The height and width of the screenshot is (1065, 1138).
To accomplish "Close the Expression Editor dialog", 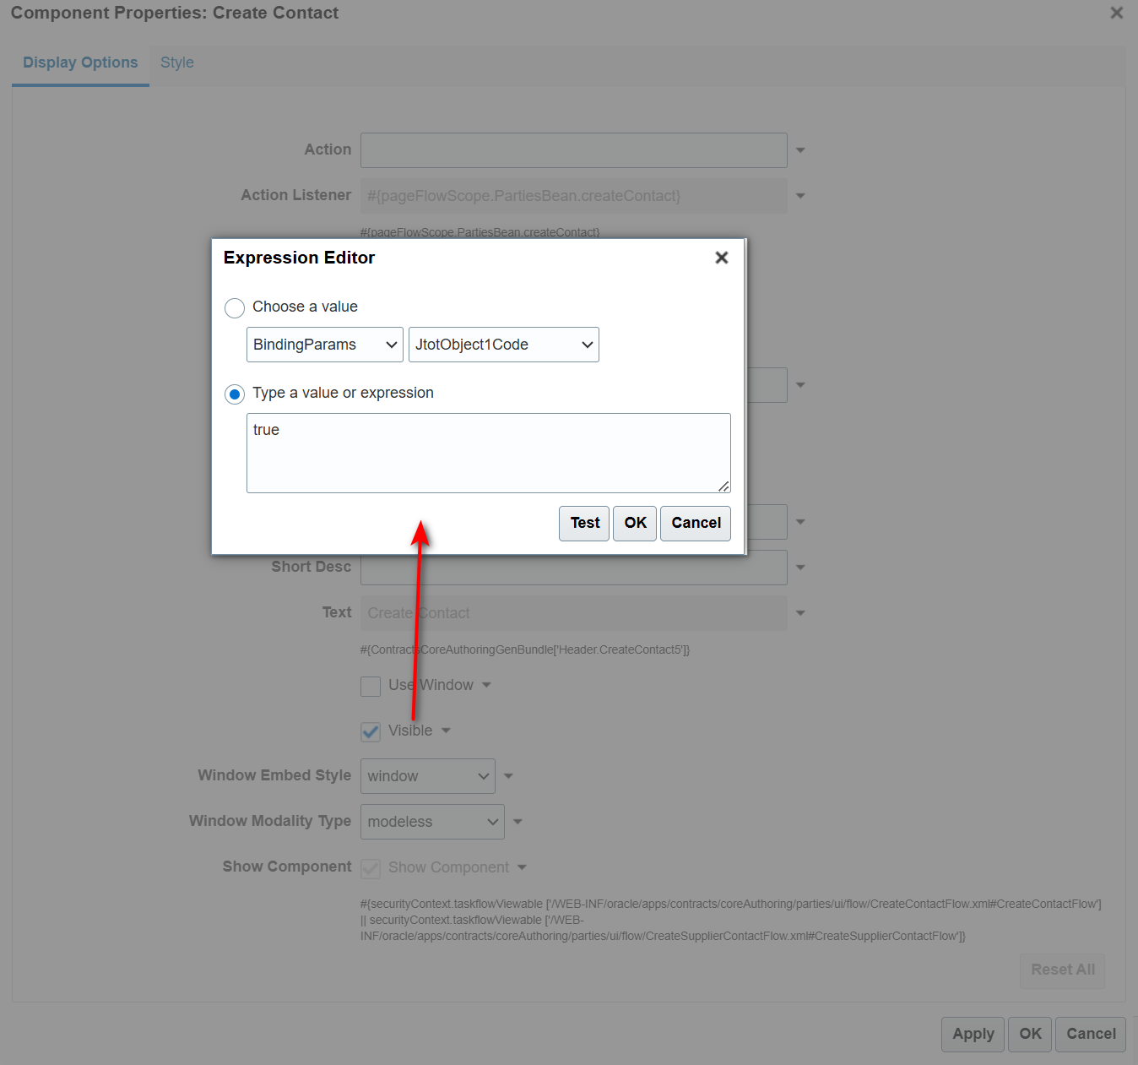I will (x=721, y=258).
